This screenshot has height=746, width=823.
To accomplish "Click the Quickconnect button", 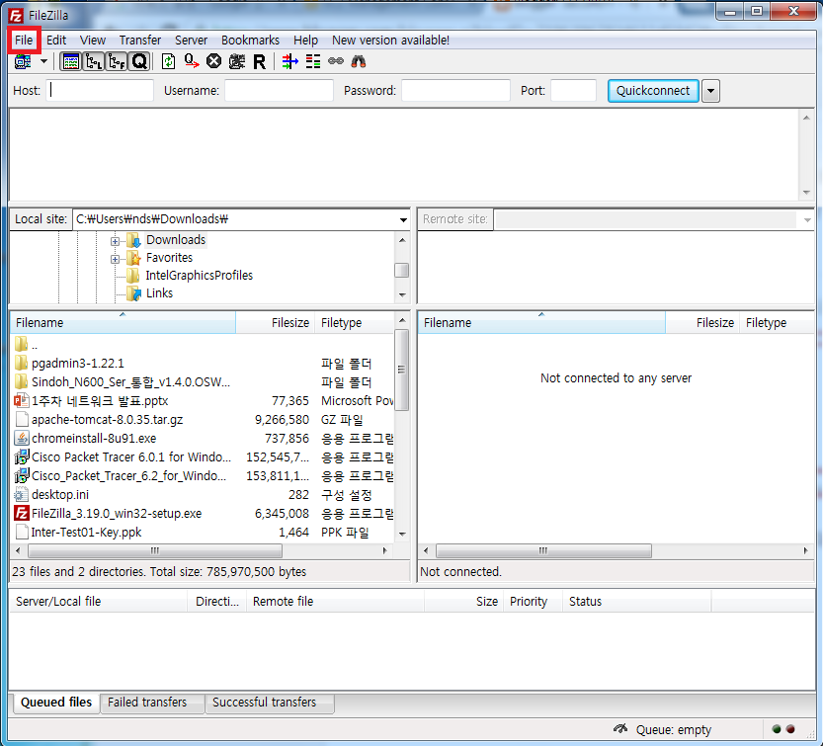I will pyautogui.click(x=653, y=91).
